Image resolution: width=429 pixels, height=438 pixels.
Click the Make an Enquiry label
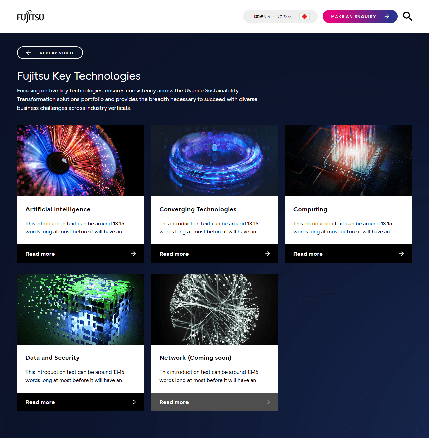pos(354,16)
